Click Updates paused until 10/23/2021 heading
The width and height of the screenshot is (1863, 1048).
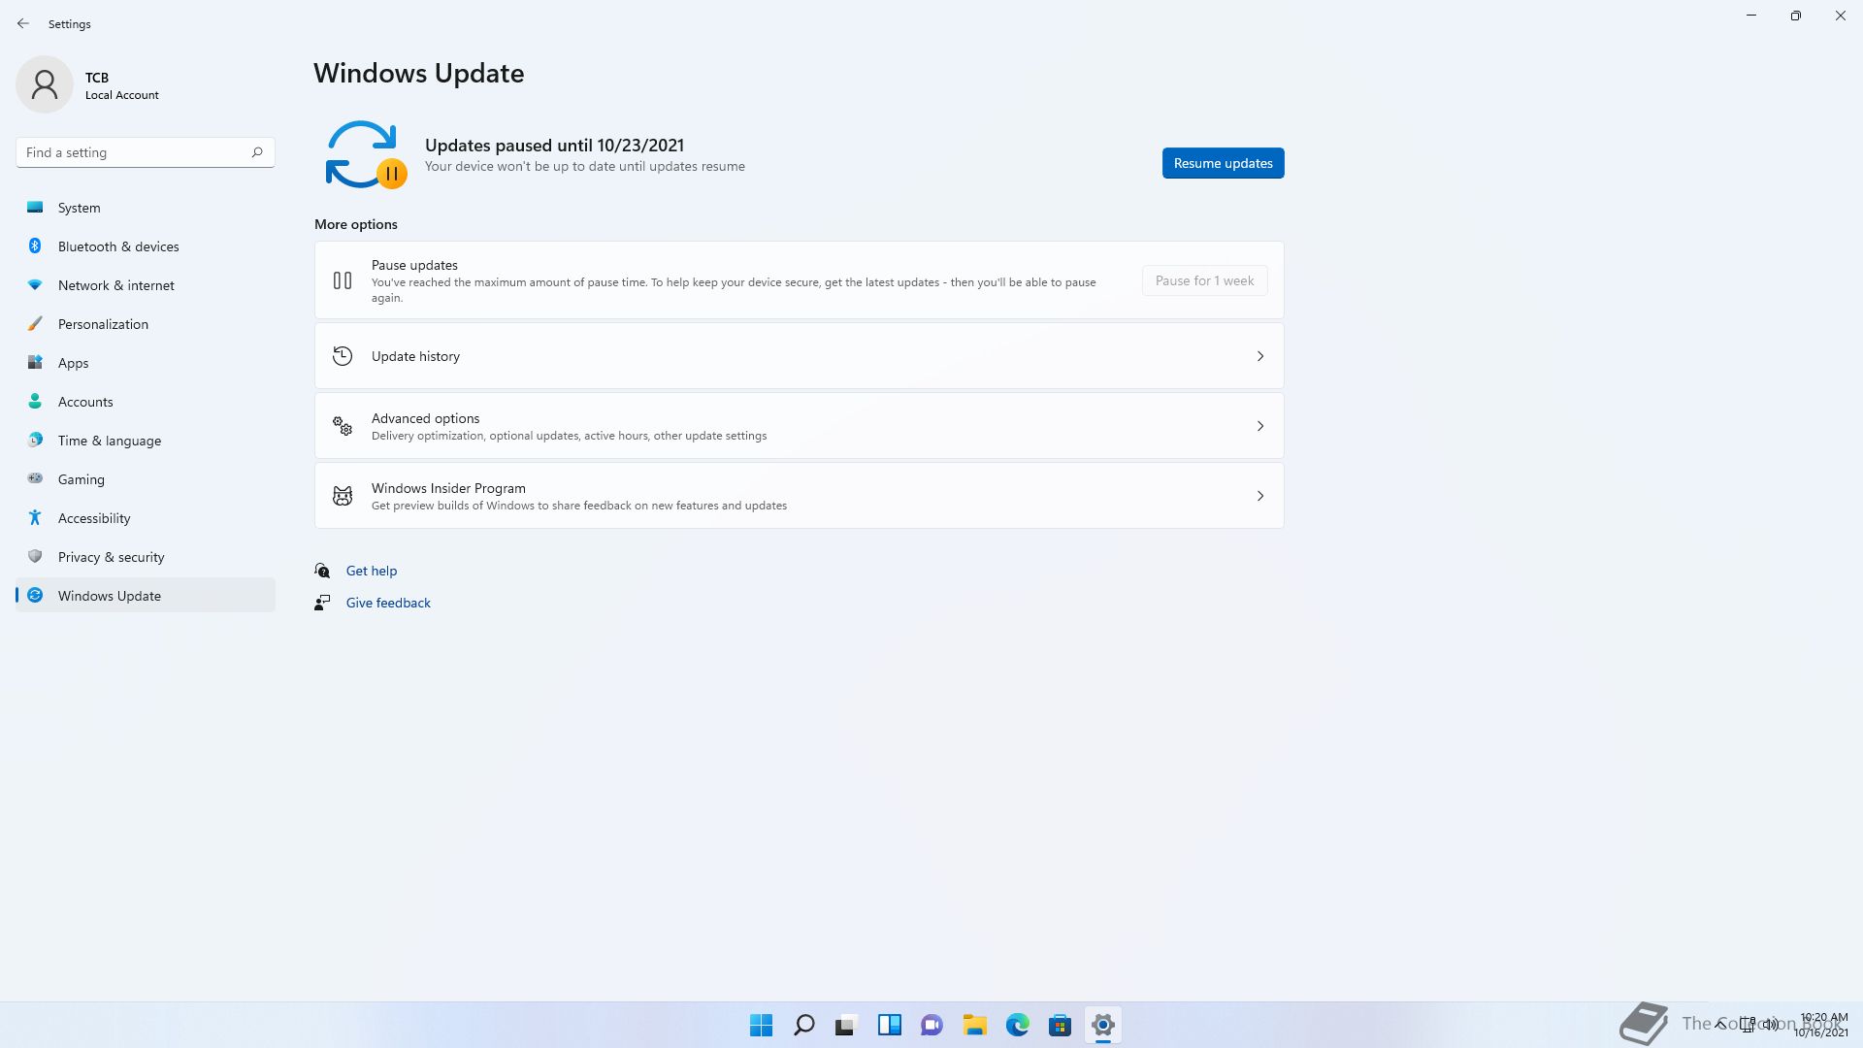coord(554,145)
